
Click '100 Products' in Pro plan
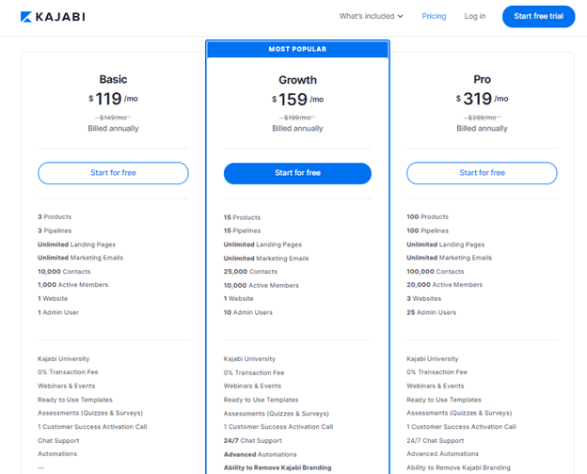427,217
